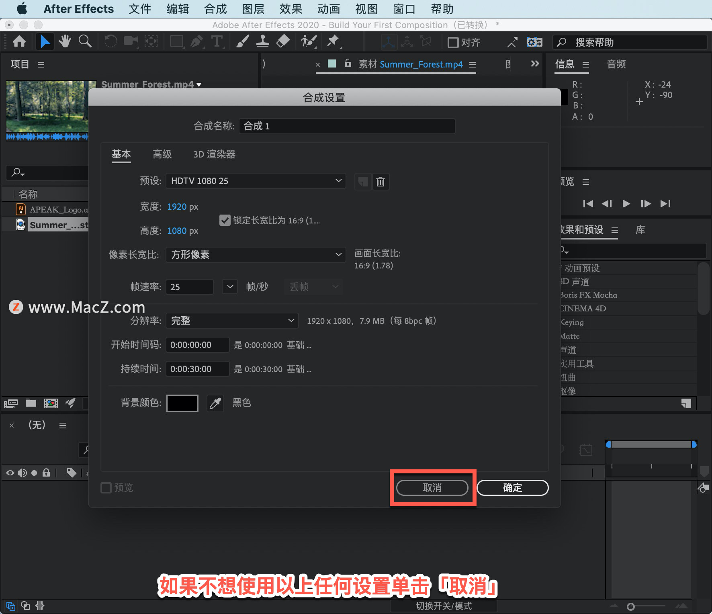Image resolution: width=712 pixels, height=614 pixels.
Task: Open the 项目 panel menu
Action: [x=41, y=65]
